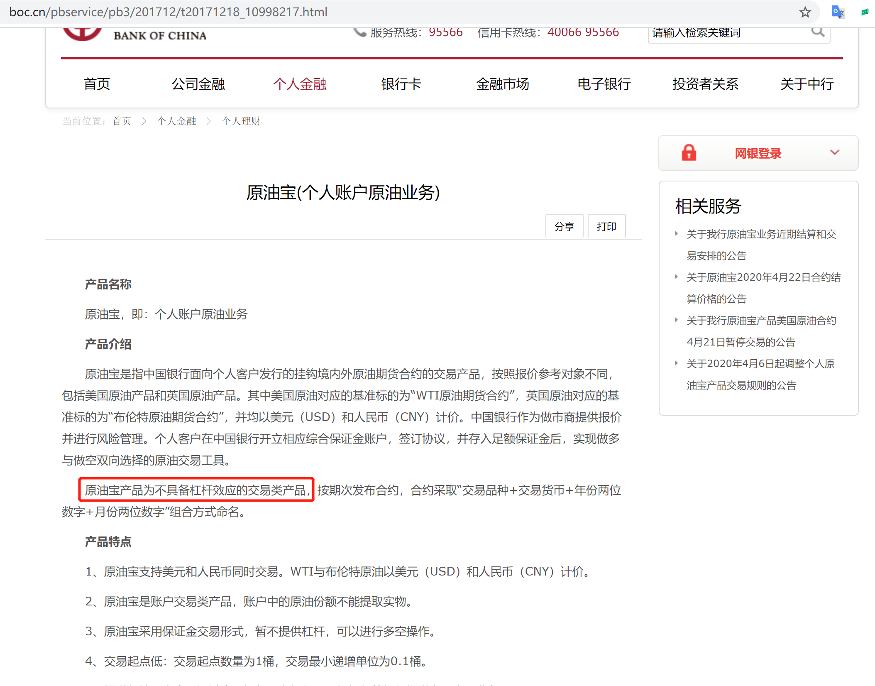Open the 金融市场 navigation menu
875x686 pixels.
[x=502, y=84]
